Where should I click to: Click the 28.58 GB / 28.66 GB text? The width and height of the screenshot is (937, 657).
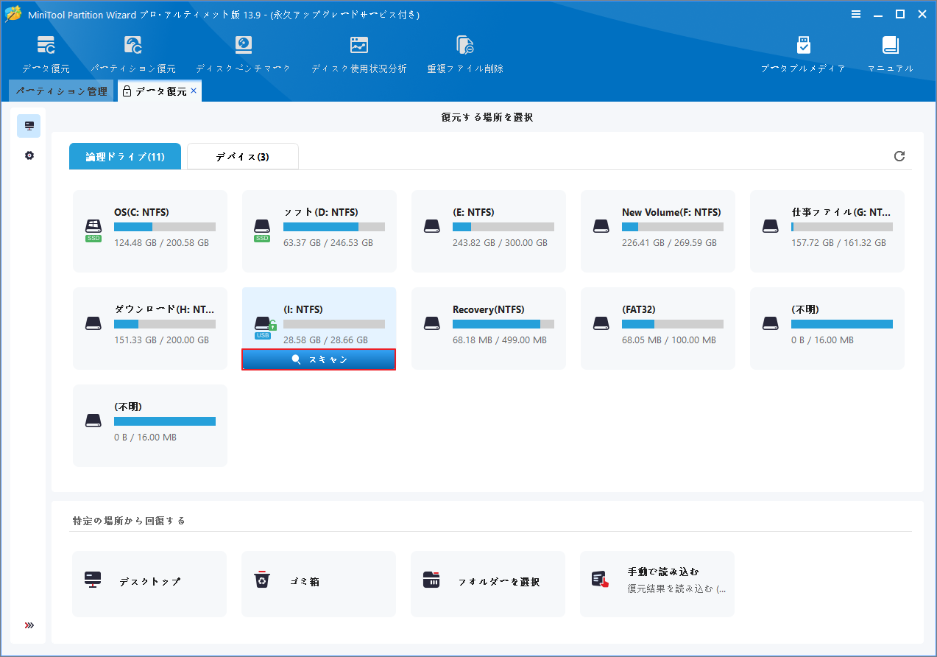point(325,340)
